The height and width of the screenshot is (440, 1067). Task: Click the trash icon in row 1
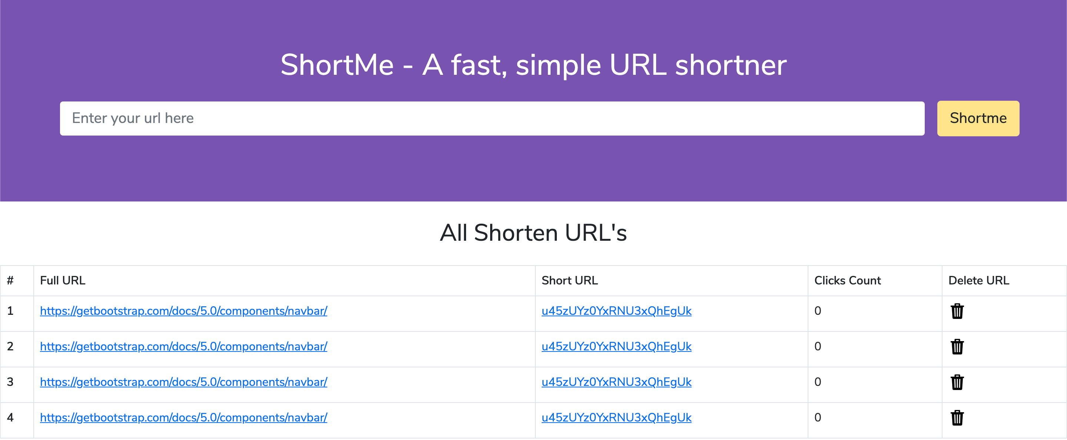(957, 311)
